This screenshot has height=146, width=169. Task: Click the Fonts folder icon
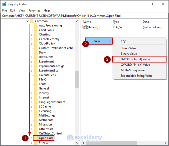click(x=36, y=84)
